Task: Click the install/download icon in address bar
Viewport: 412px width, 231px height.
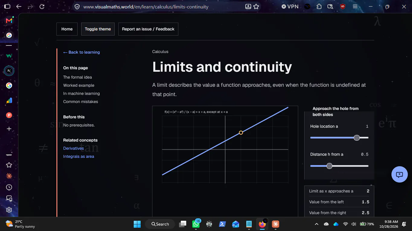Action: pos(248,7)
